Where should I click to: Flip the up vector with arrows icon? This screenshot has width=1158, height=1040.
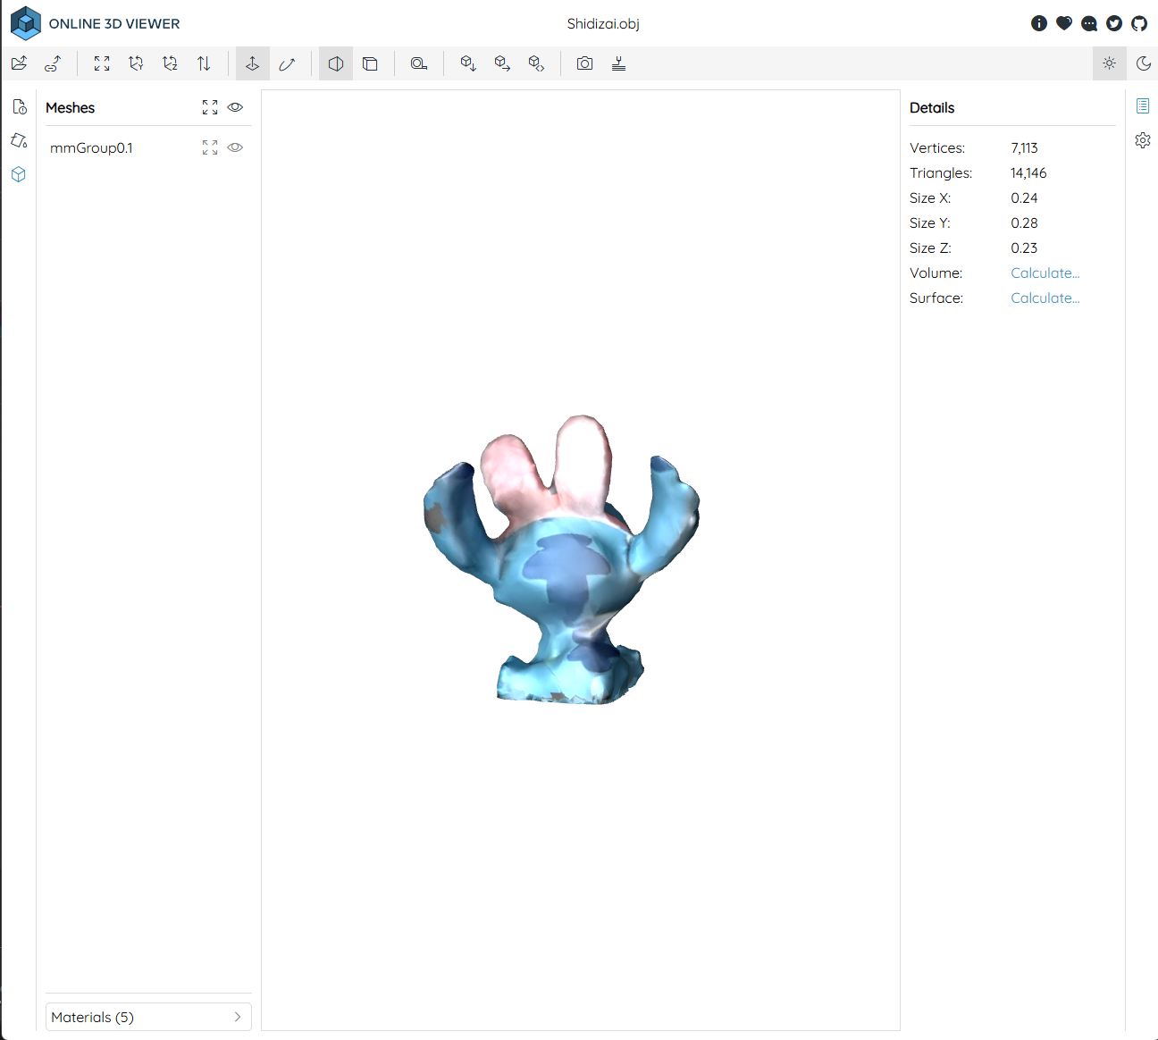click(204, 63)
